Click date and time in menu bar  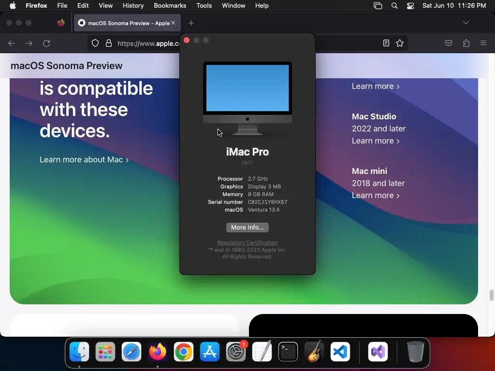(454, 6)
